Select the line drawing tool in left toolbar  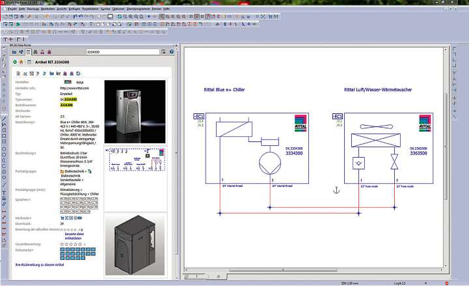pos(4,119)
